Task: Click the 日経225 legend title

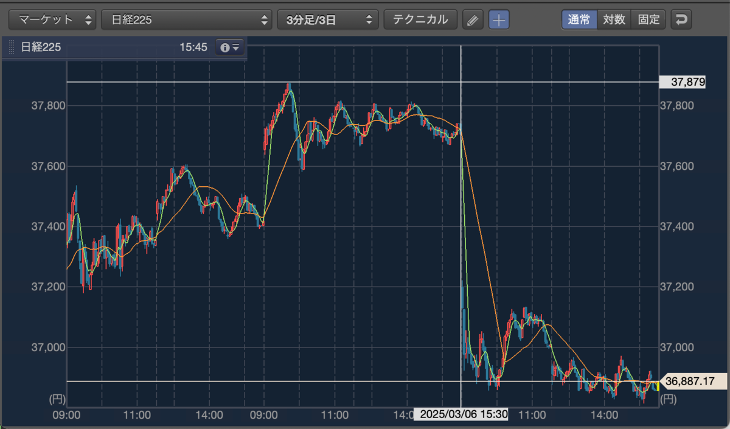Action: click(41, 47)
